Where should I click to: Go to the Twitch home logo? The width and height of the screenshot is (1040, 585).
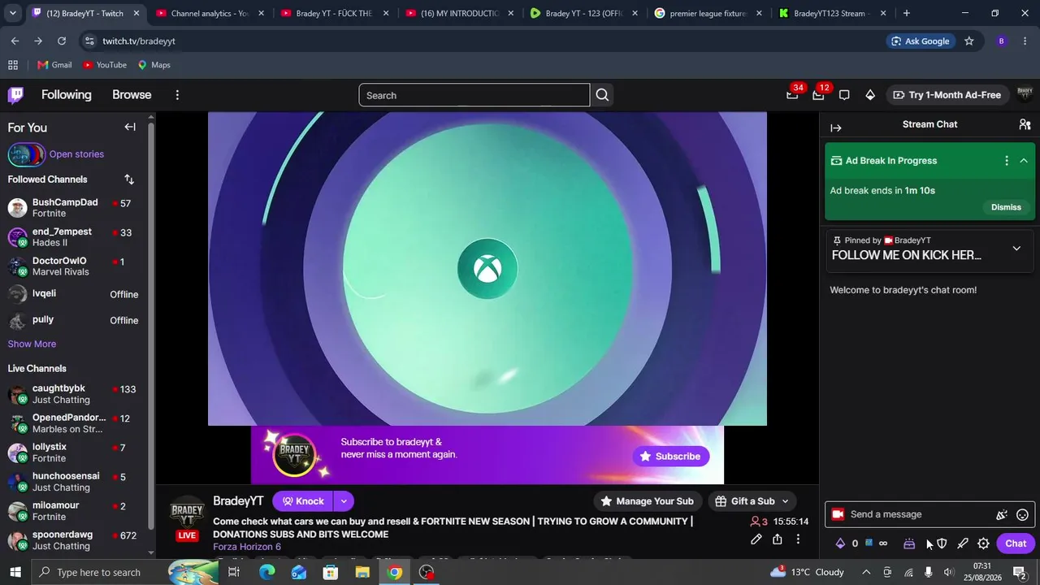15,95
